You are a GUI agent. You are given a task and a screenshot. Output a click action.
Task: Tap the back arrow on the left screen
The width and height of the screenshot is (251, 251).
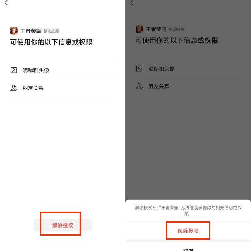point(6,3)
